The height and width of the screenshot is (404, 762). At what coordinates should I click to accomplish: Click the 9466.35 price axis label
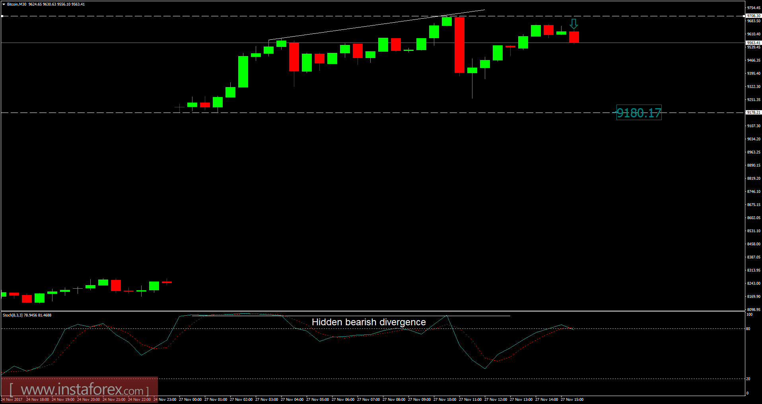(x=754, y=60)
